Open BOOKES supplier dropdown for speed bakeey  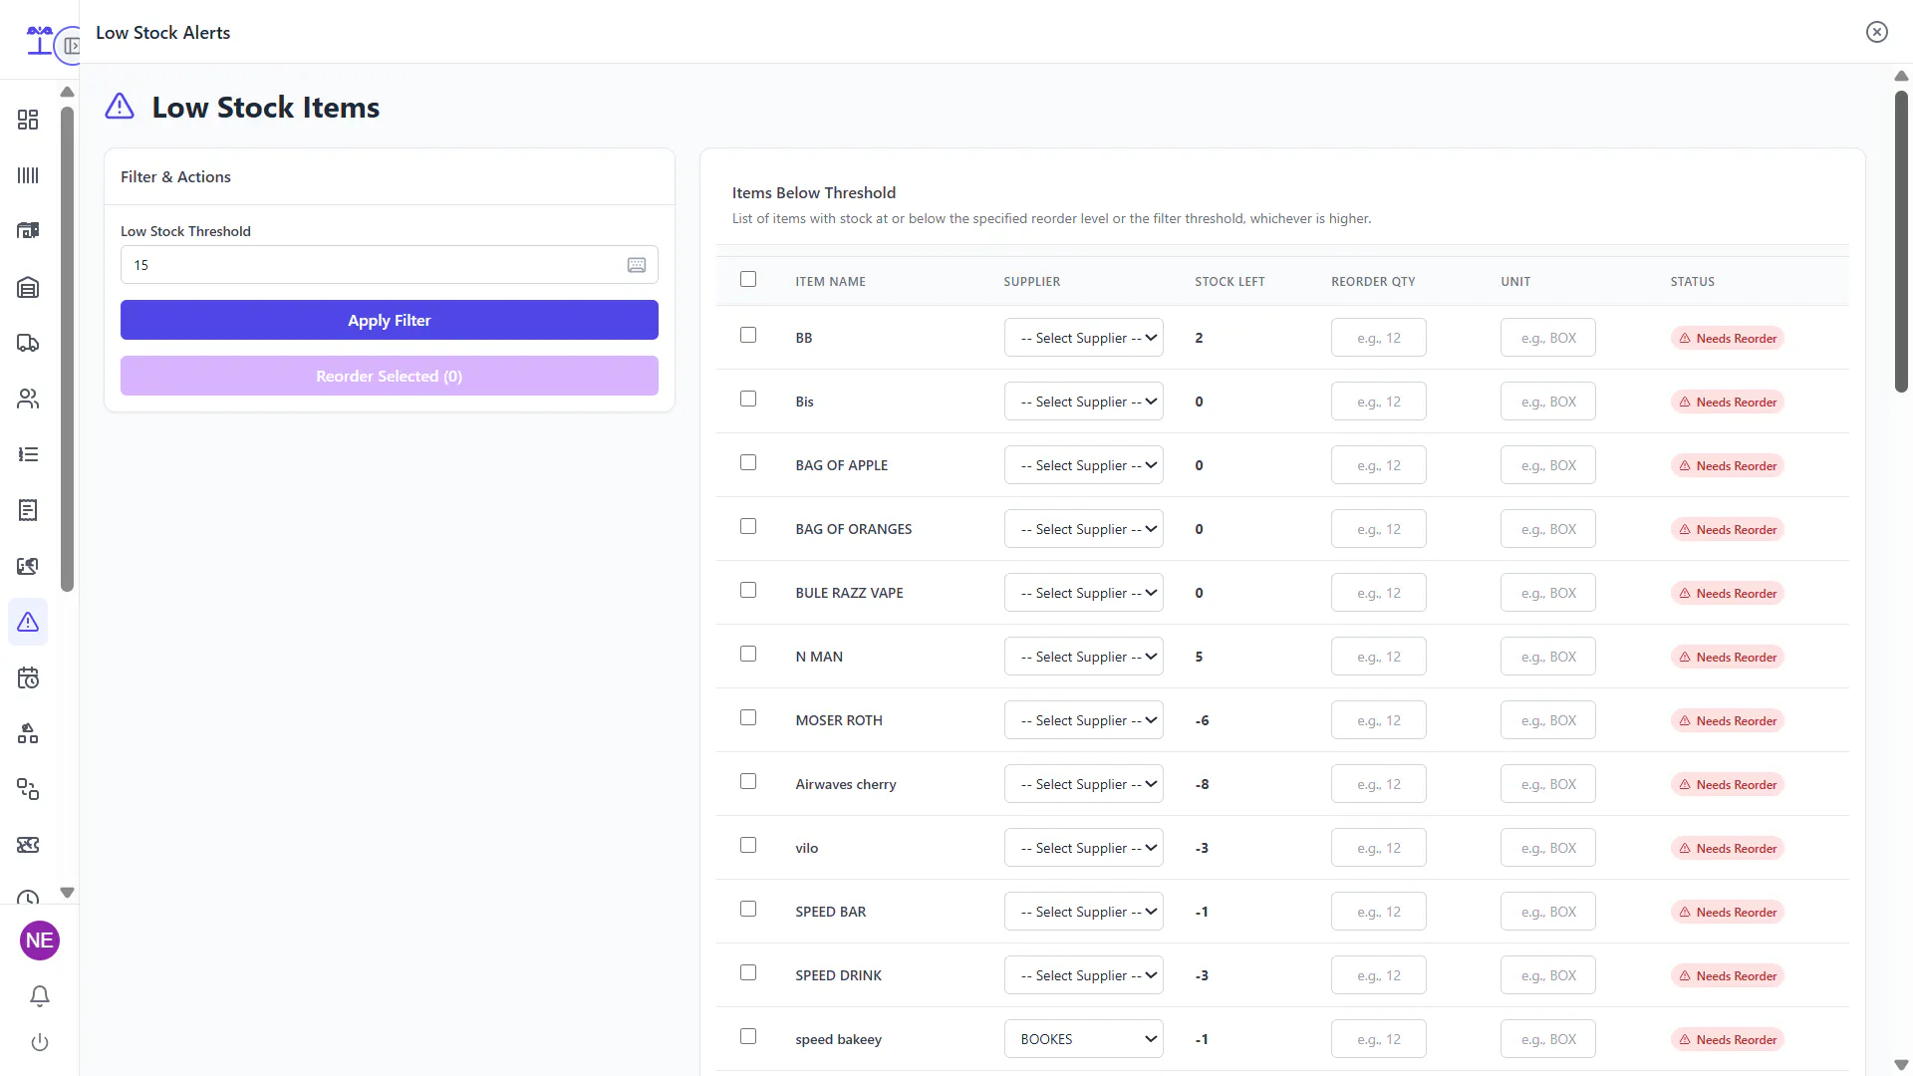tap(1083, 1039)
